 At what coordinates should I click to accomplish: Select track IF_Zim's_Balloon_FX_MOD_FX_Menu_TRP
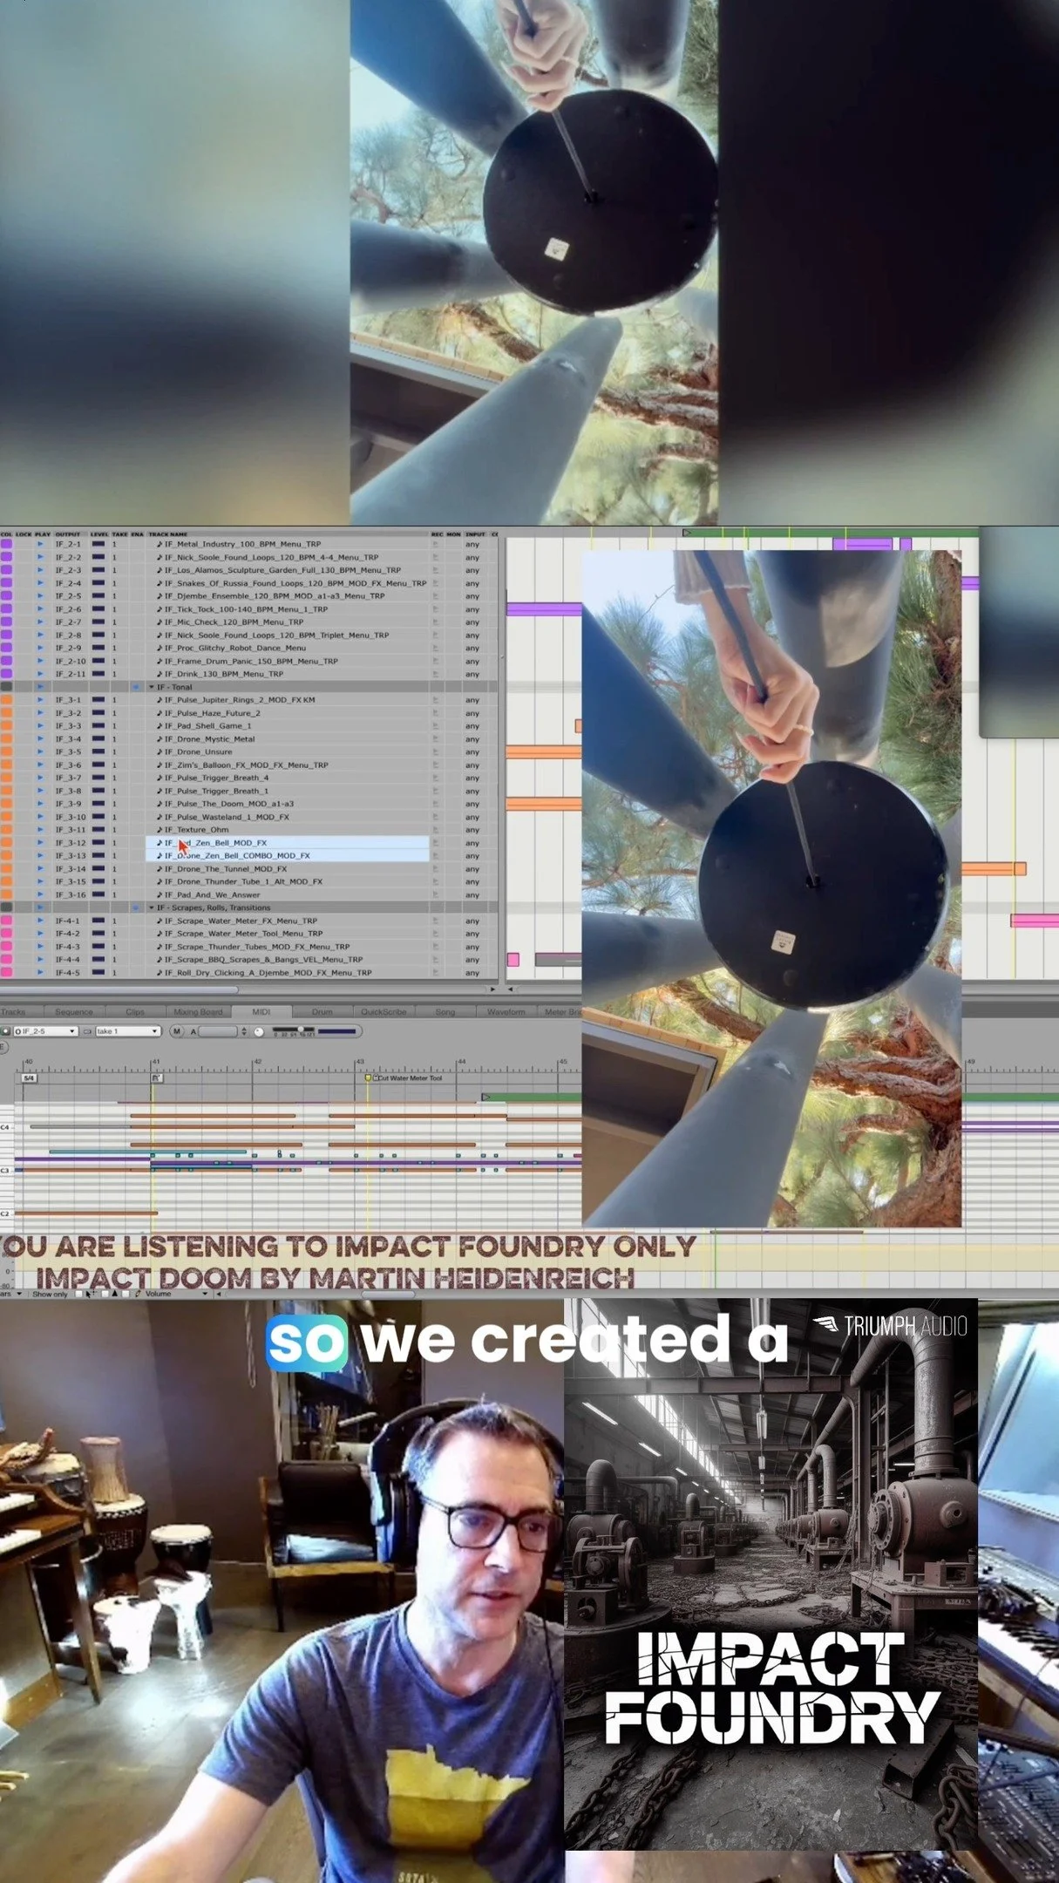point(247,765)
